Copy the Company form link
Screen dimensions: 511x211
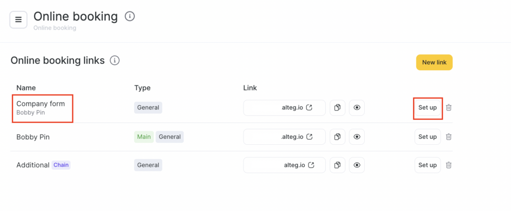337,108
